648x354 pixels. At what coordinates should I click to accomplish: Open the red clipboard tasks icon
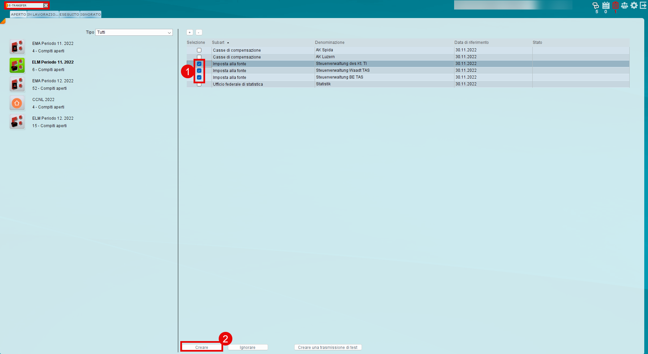615,5
